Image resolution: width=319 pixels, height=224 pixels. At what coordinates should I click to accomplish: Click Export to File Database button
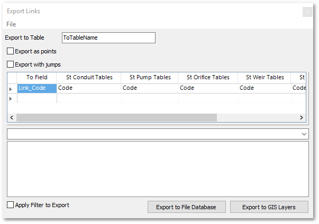pyautogui.click(x=187, y=207)
